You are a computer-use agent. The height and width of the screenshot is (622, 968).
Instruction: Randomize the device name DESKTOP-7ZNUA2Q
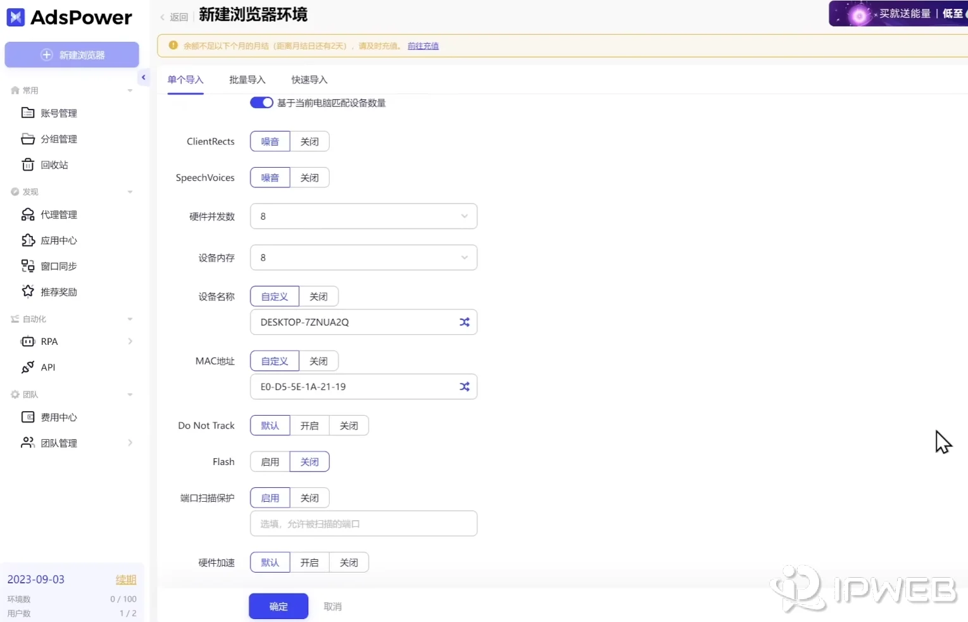click(464, 322)
